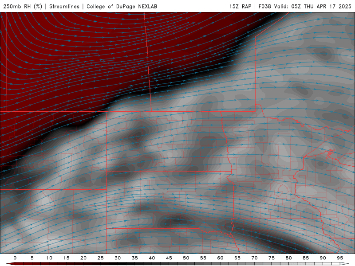The height and width of the screenshot is (266, 355).
Task: Click the "250mb RH (%)" title text
Action: click(x=23, y=6)
